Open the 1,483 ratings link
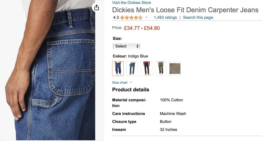 click(165, 17)
